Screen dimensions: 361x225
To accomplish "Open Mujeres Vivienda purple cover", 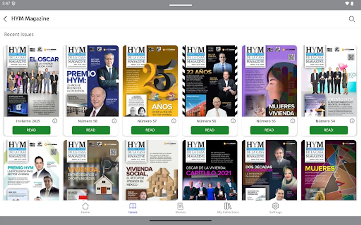I will click(269, 81).
